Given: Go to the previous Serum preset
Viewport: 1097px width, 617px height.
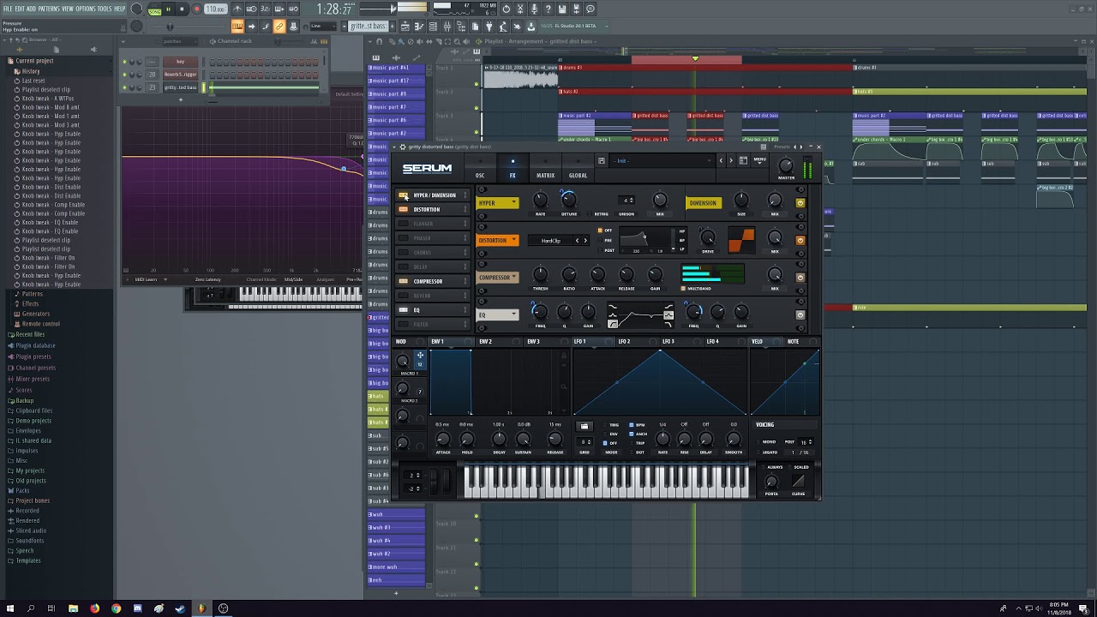Looking at the screenshot, I should [x=721, y=161].
